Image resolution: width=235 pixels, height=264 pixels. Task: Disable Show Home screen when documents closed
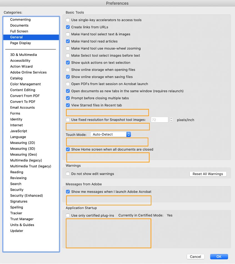click(67, 149)
